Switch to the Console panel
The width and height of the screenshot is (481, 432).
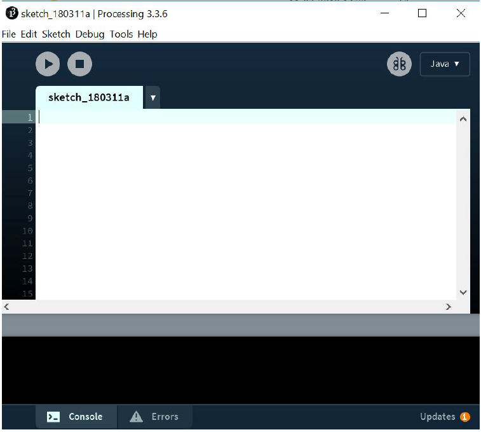[x=76, y=417]
